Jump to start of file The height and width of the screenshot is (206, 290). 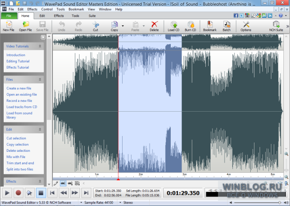pyautogui.click(x=52, y=193)
